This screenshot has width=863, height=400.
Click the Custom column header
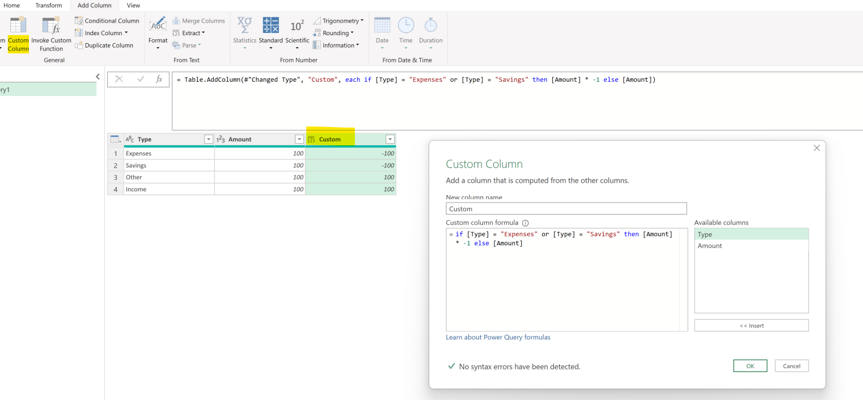(x=350, y=139)
